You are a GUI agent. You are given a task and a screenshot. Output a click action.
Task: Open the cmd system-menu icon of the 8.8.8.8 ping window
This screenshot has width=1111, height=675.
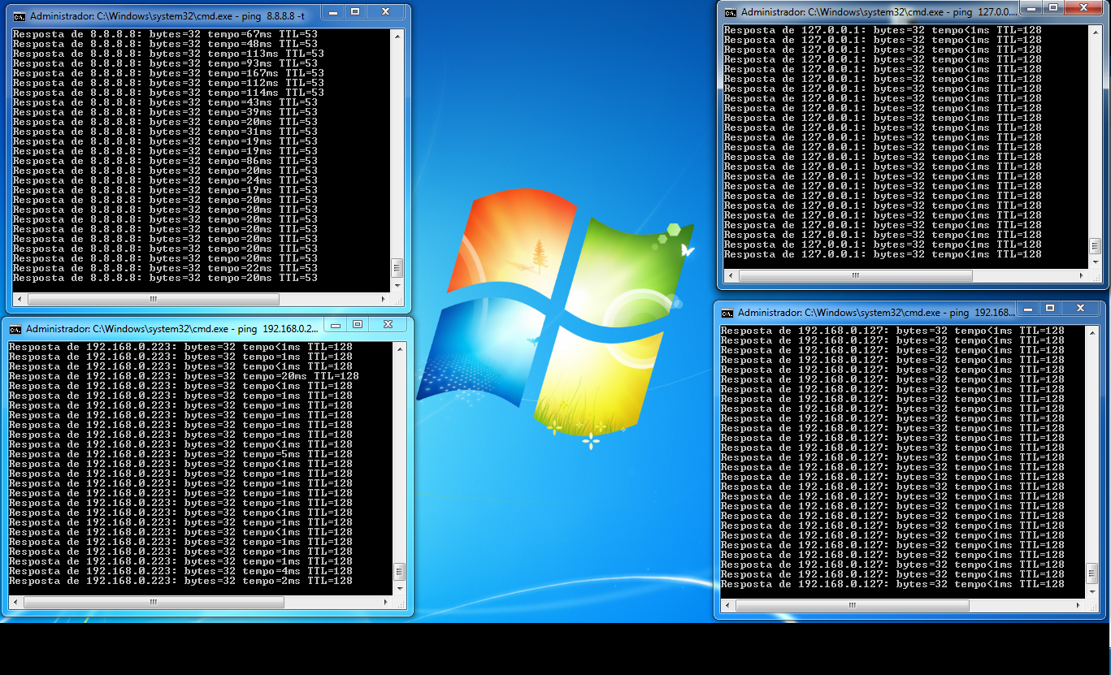click(20, 16)
